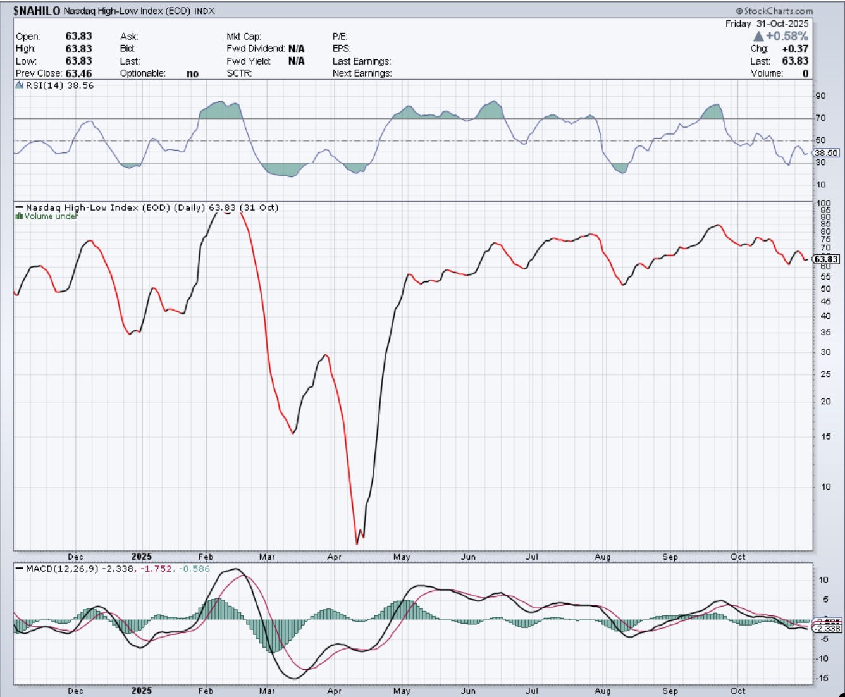Click the MACD axis label -10
The image size is (845, 697).
823,658
